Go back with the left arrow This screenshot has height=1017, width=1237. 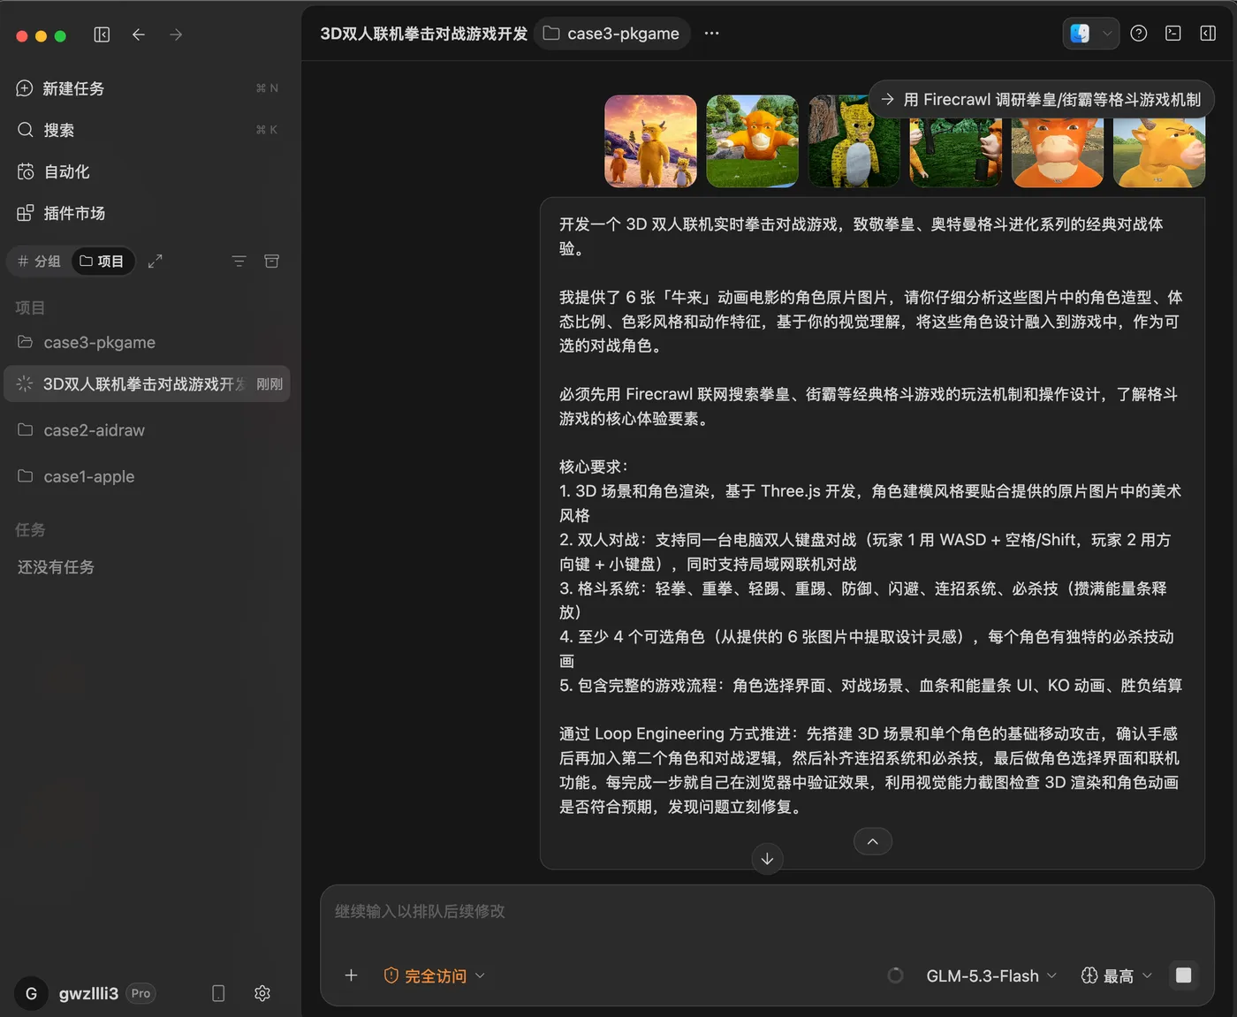click(139, 34)
